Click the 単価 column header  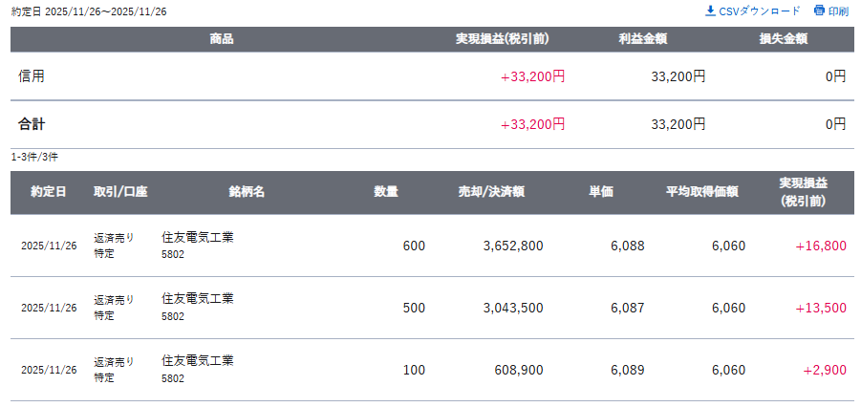point(601,191)
